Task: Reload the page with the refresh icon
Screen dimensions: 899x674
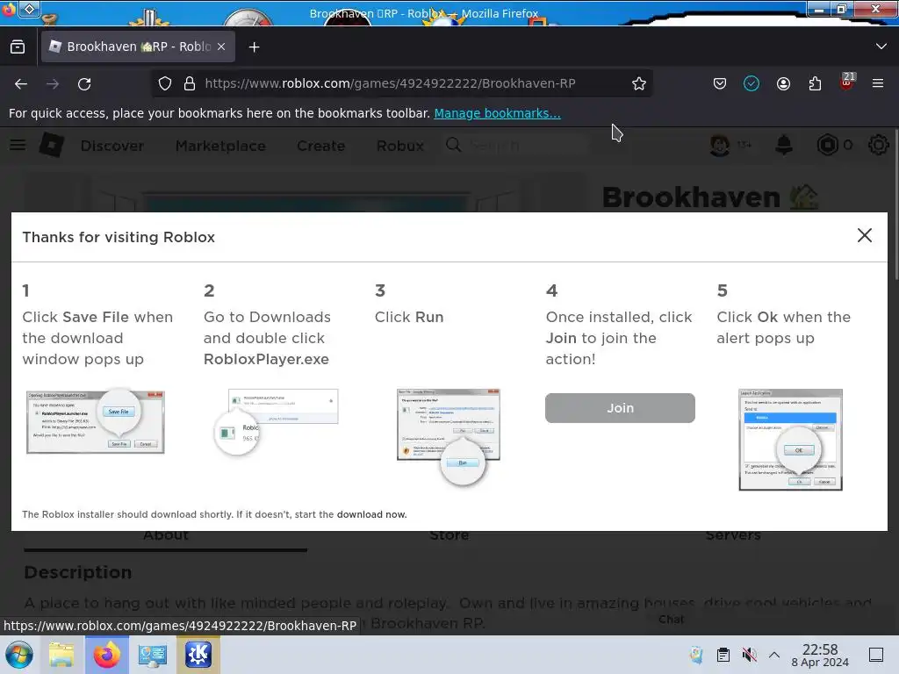Action: click(x=84, y=83)
